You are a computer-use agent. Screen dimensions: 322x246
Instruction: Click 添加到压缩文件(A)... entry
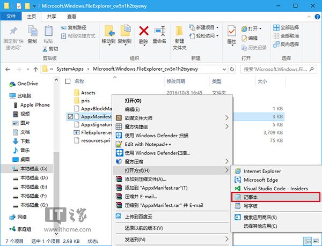point(172,179)
